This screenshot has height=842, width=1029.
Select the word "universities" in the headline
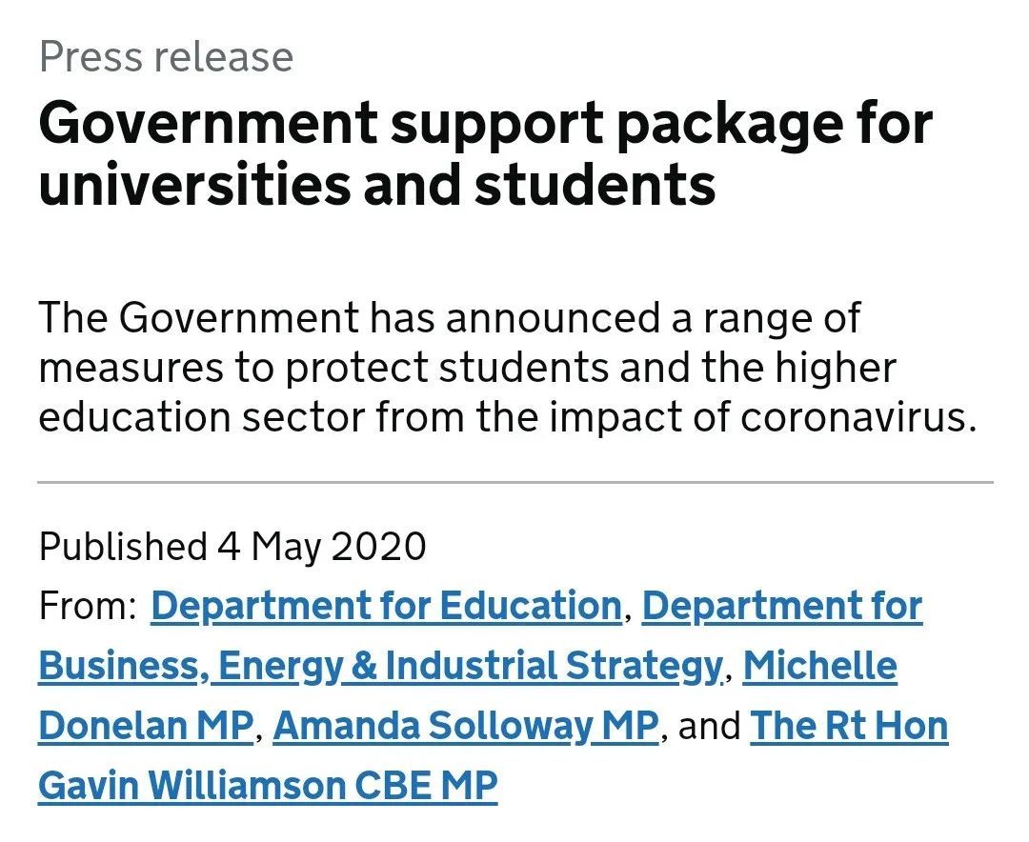pyautogui.click(x=191, y=185)
